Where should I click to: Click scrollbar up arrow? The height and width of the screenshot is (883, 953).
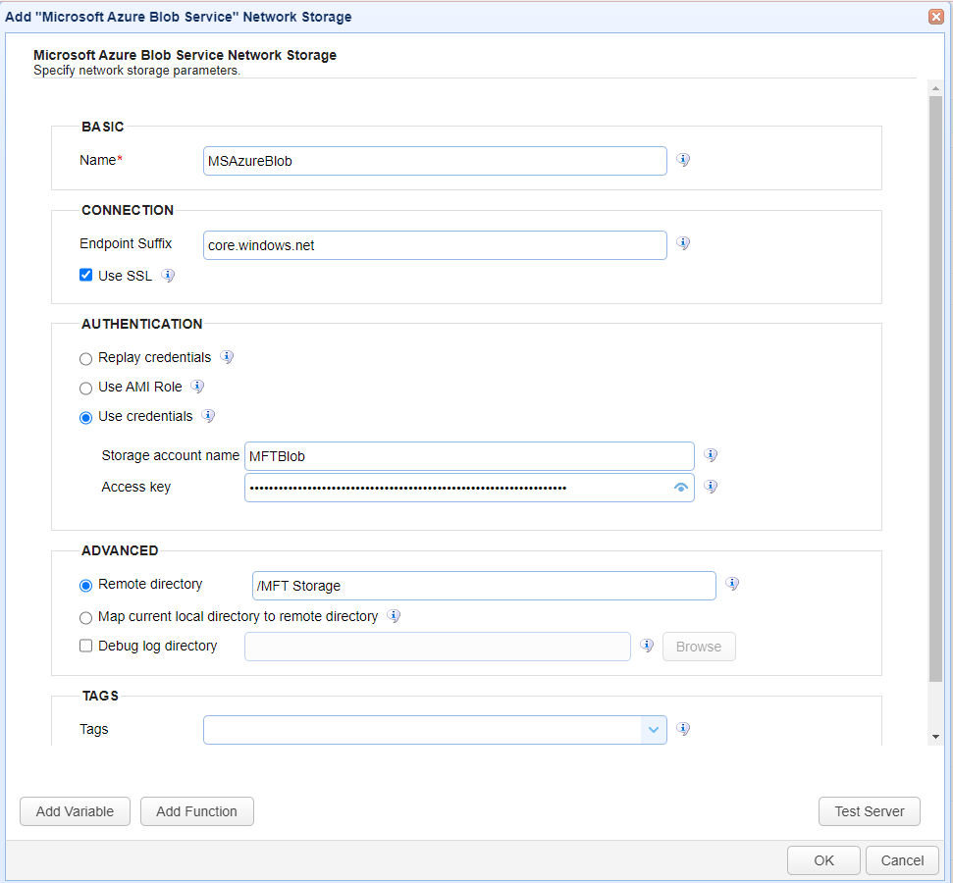point(935,88)
